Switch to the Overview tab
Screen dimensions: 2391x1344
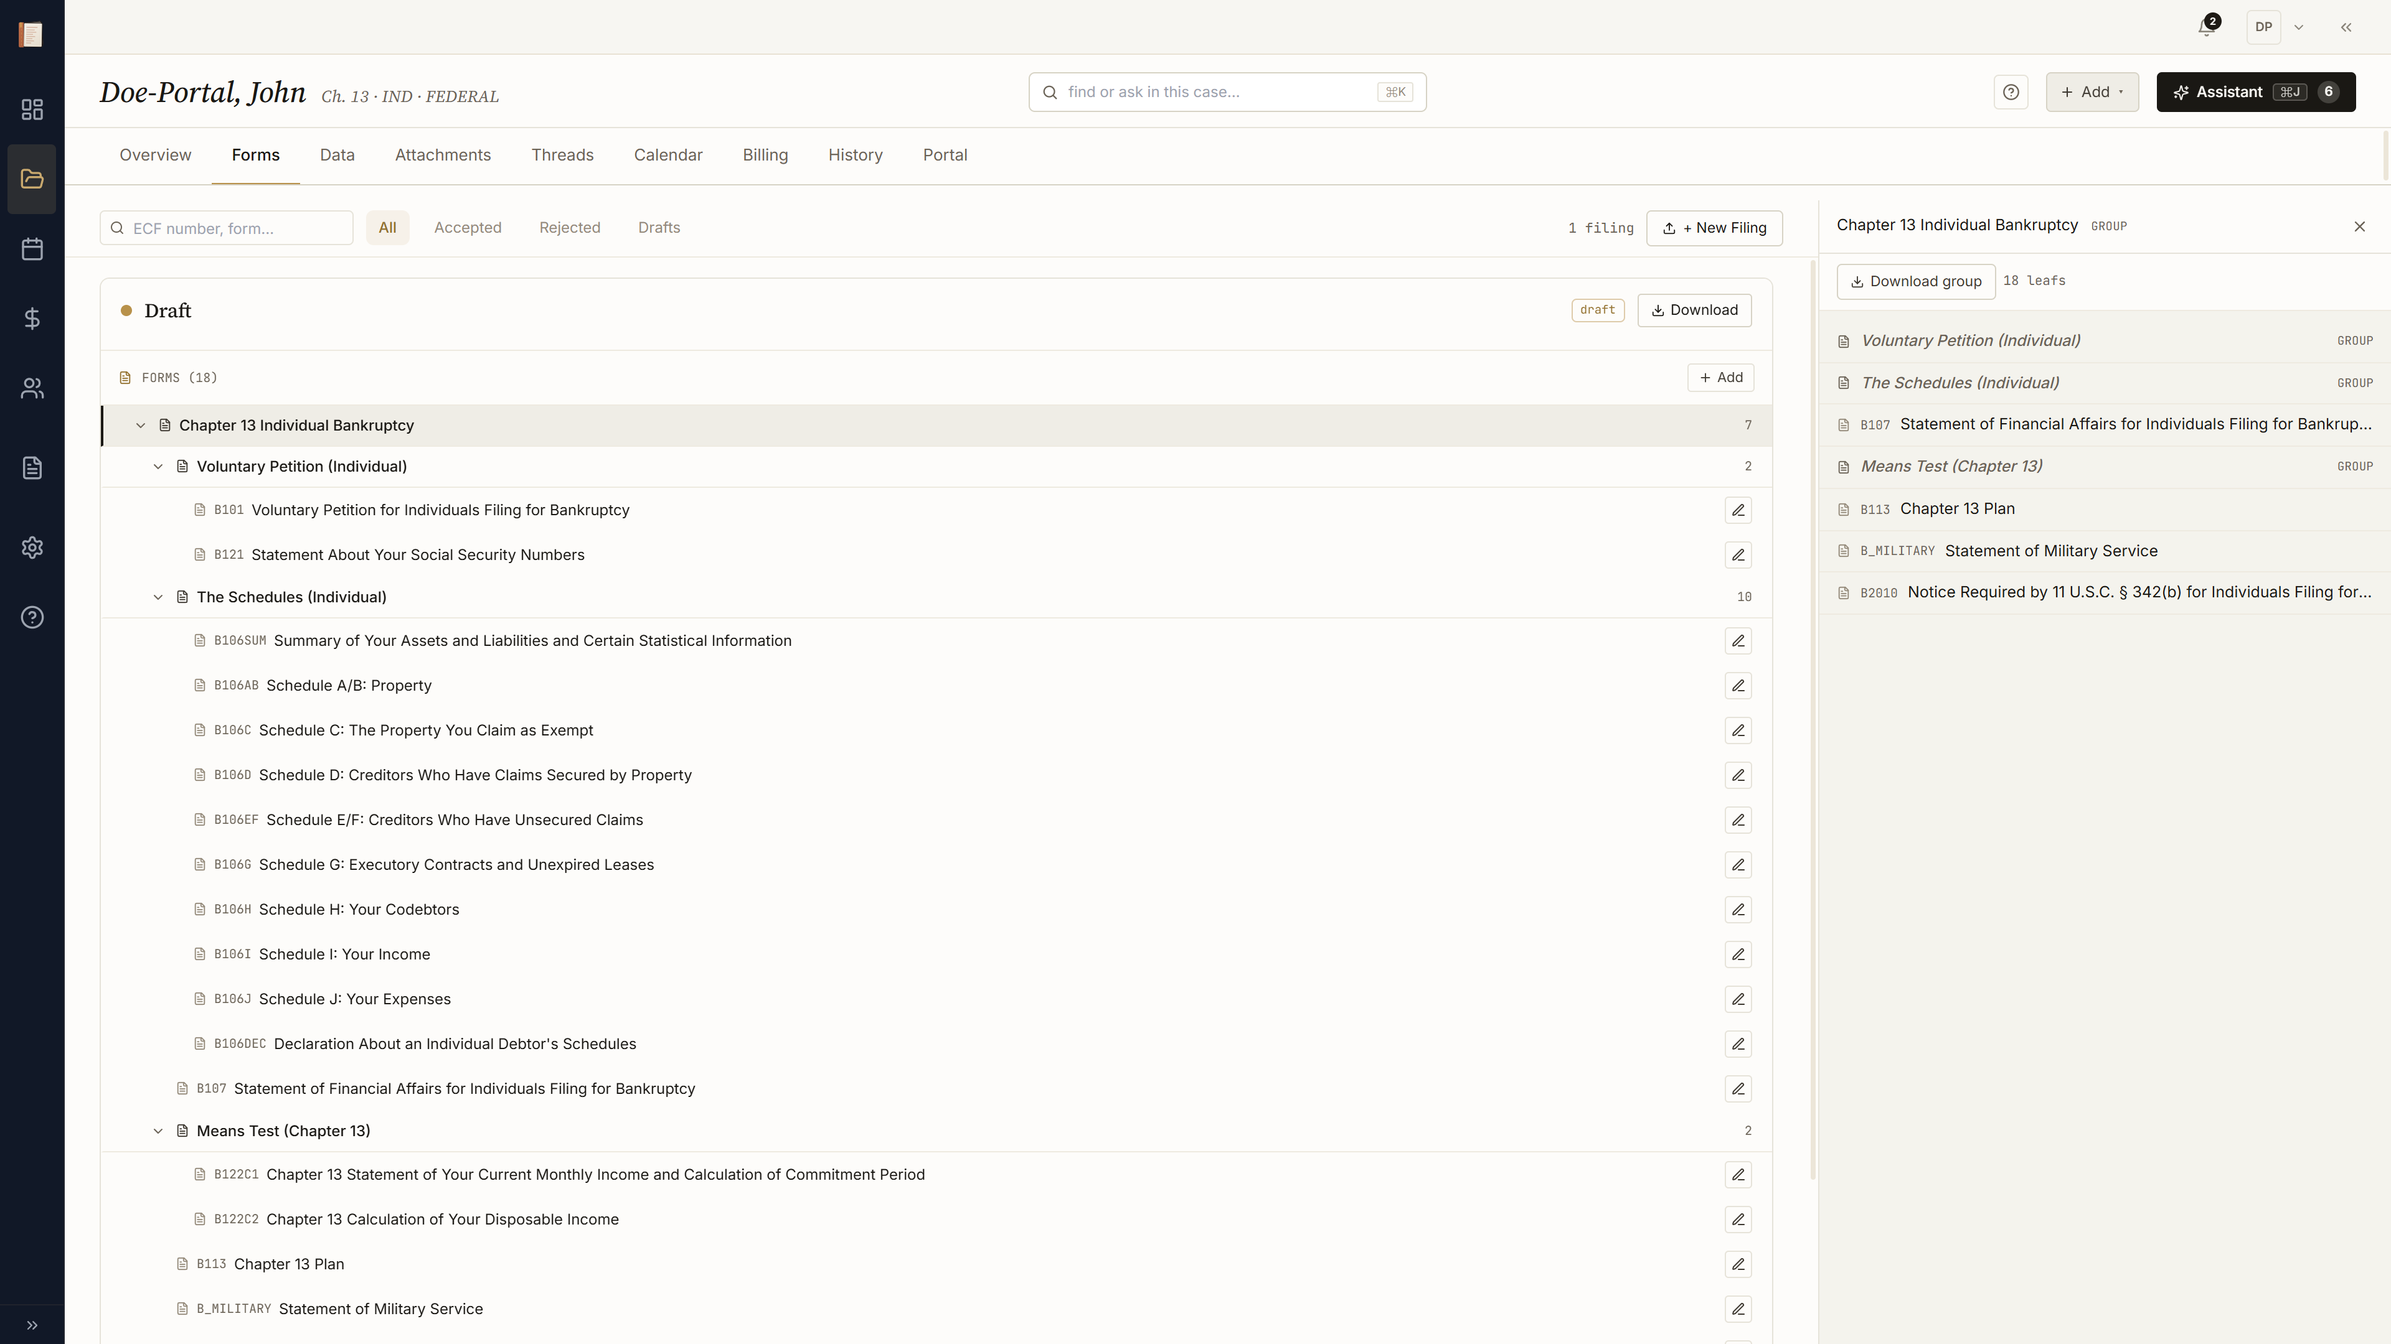pos(155,155)
